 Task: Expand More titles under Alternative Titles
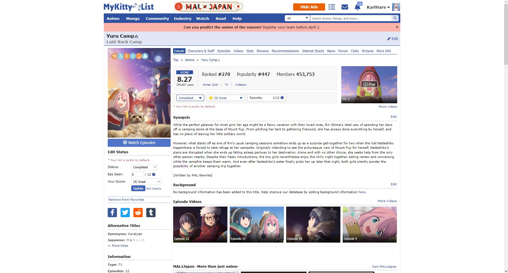coord(118,246)
